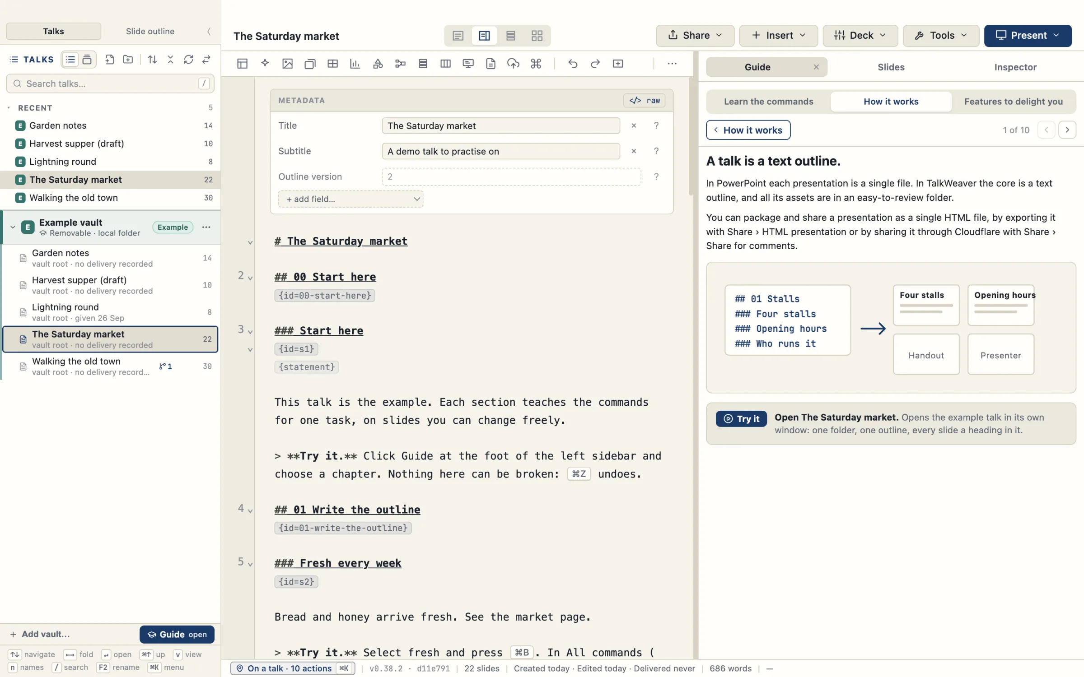The image size is (1084, 677).
Task: Open the Deck dropdown menu
Action: (x=860, y=36)
